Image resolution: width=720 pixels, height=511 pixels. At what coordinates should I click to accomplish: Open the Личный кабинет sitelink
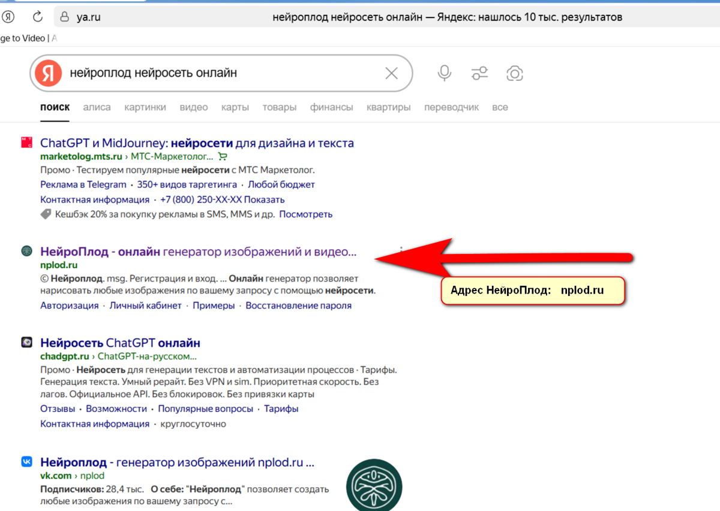point(146,306)
